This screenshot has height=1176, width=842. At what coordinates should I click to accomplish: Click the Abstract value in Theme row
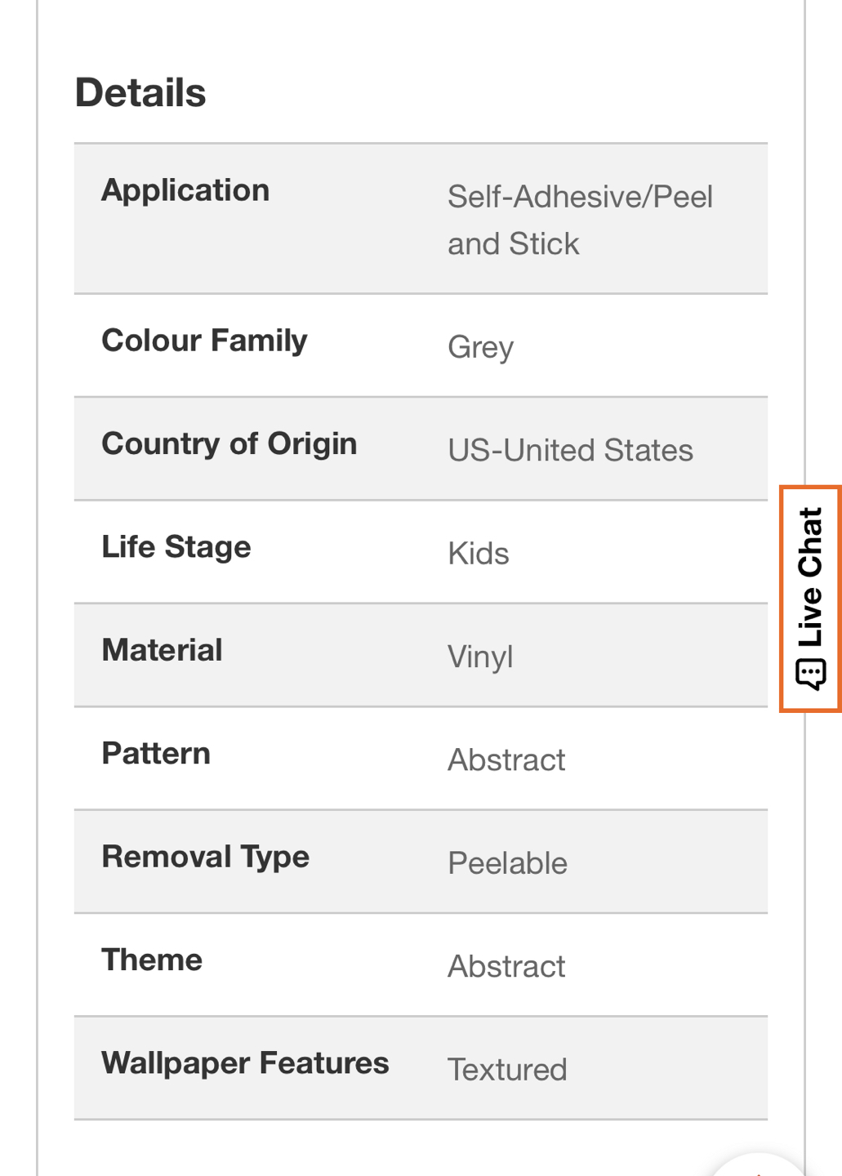(506, 967)
